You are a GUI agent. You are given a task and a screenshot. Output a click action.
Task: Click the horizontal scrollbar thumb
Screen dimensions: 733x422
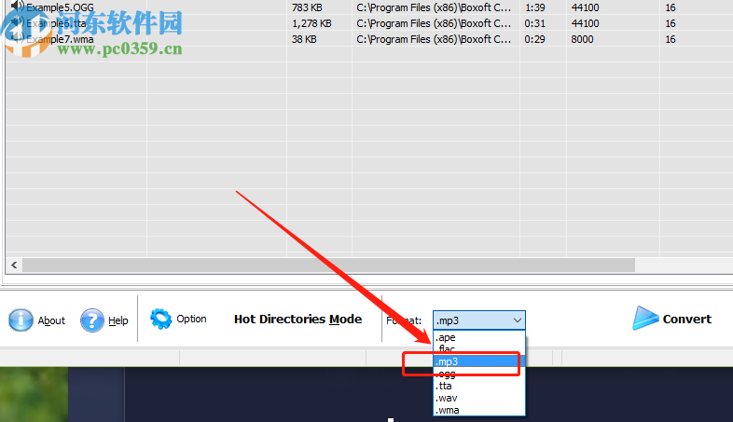[x=328, y=265]
